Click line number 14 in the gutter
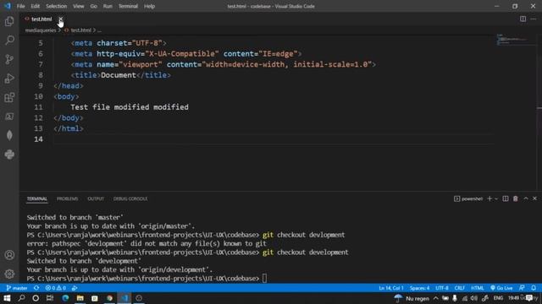This screenshot has height=304, width=542. [38, 139]
